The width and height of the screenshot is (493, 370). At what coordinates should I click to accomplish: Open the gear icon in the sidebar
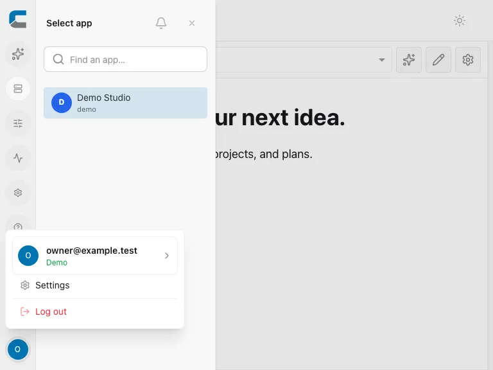[x=18, y=193]
